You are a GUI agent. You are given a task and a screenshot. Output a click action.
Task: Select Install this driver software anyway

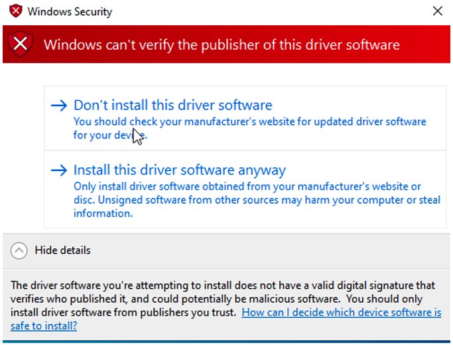245,190
